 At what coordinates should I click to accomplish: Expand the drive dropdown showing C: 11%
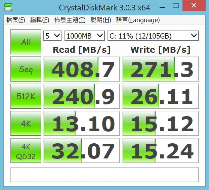(x=153, y=36)
